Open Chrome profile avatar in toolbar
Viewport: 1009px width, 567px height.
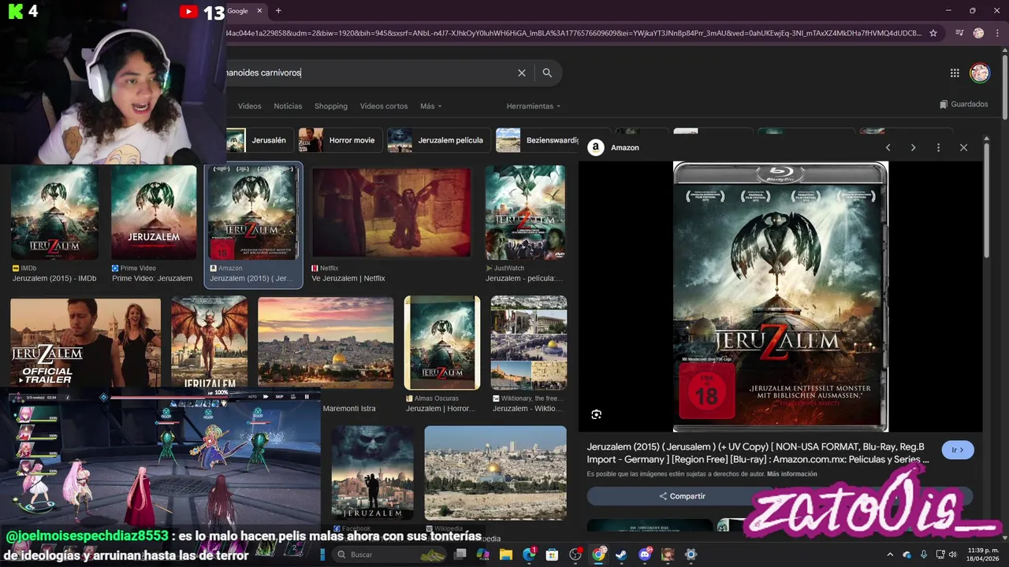[978, 33]
